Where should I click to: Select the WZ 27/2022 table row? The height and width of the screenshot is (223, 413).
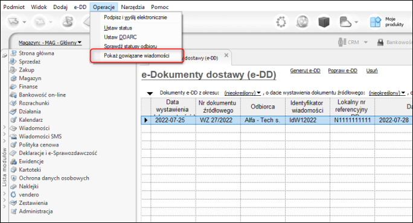point(277,120)
